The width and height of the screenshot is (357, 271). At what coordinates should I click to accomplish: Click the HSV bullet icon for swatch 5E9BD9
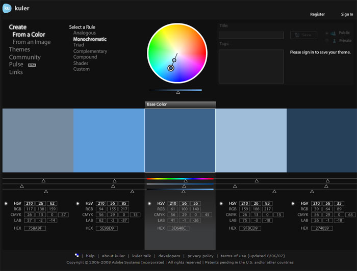(x=78, y=203)
